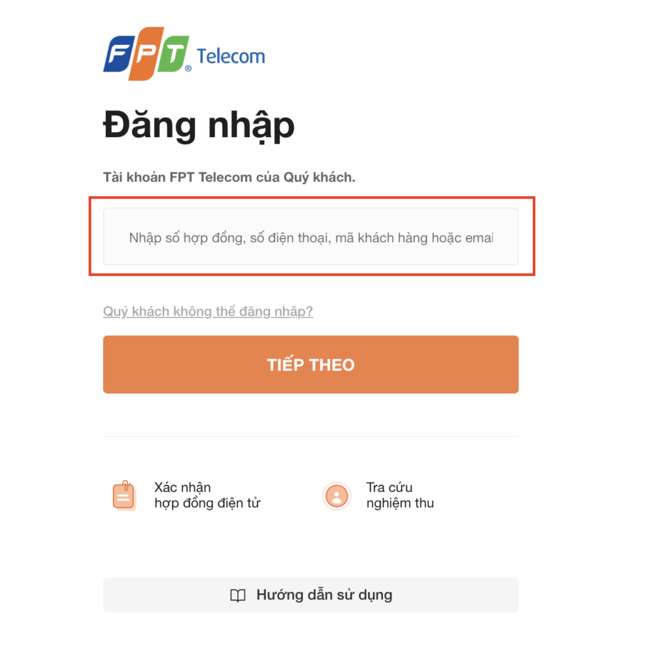Click the blue F block in logo
653x669 pixels.
pyautogui.click(x=119, y=54)
